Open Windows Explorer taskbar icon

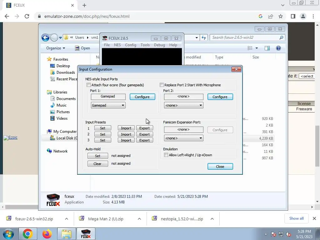(x=67, y=234)
